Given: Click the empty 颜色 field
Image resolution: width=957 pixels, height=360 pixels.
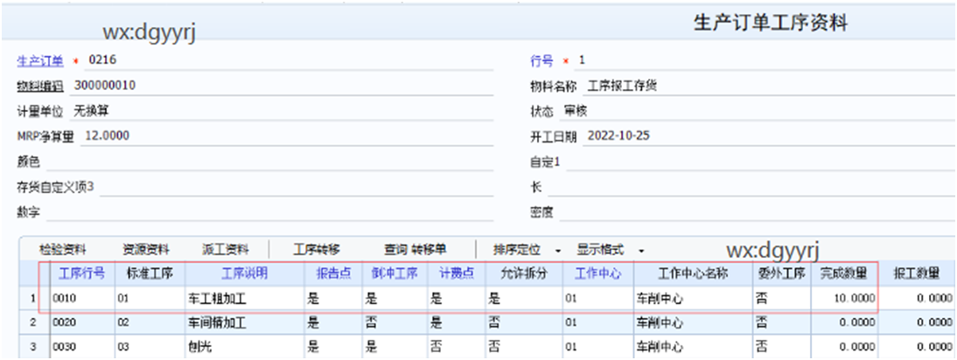Looking at the screenshot, I should pyautogui.click(x=269, y=163).
